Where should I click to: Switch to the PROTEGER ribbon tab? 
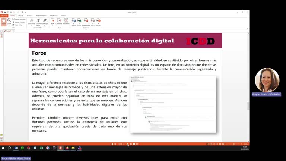[54, 16]
